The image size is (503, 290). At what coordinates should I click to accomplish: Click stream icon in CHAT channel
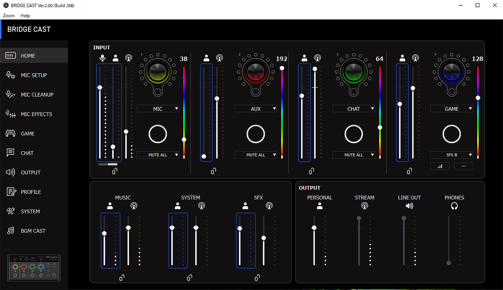click(x=317, y=58)
